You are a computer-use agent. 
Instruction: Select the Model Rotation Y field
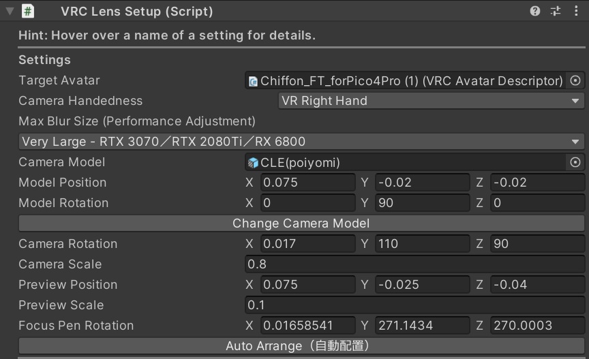click(422, 203)
